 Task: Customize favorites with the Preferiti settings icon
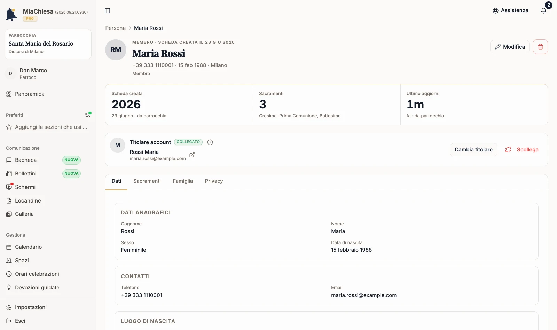click(88, 115)
